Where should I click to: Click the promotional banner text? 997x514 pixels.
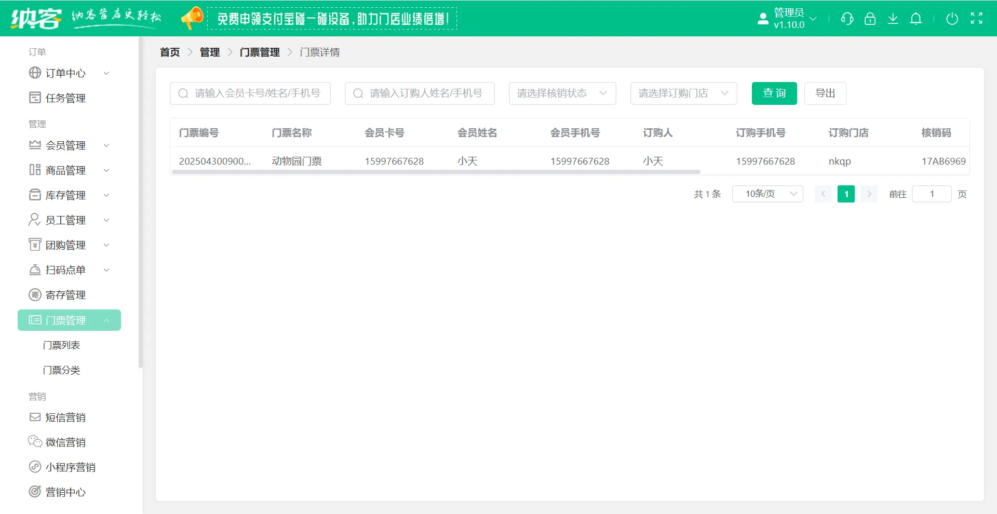[x=332, y=19]
